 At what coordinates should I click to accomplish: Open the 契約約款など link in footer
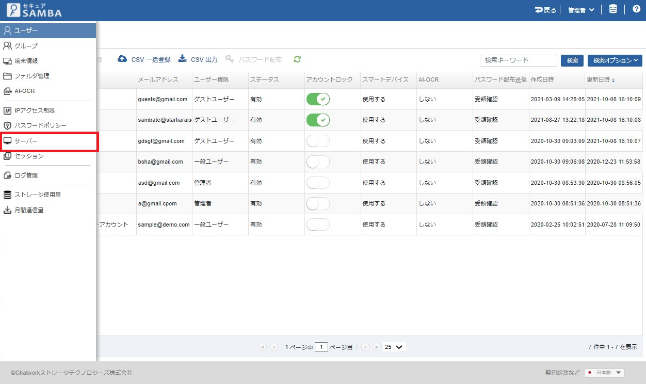coord(562,373)
